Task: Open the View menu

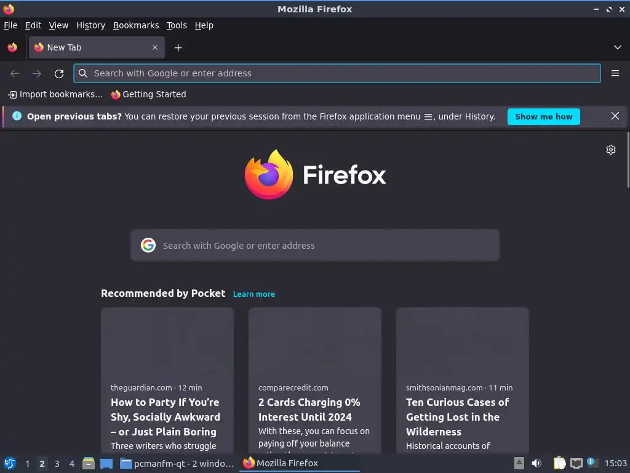Action: point(58,25)
